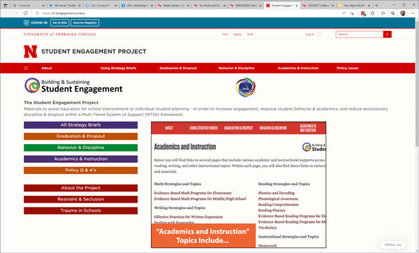Open the Read aloud icon in the address bar
The image size is (419, 253).
coord(344,13)
